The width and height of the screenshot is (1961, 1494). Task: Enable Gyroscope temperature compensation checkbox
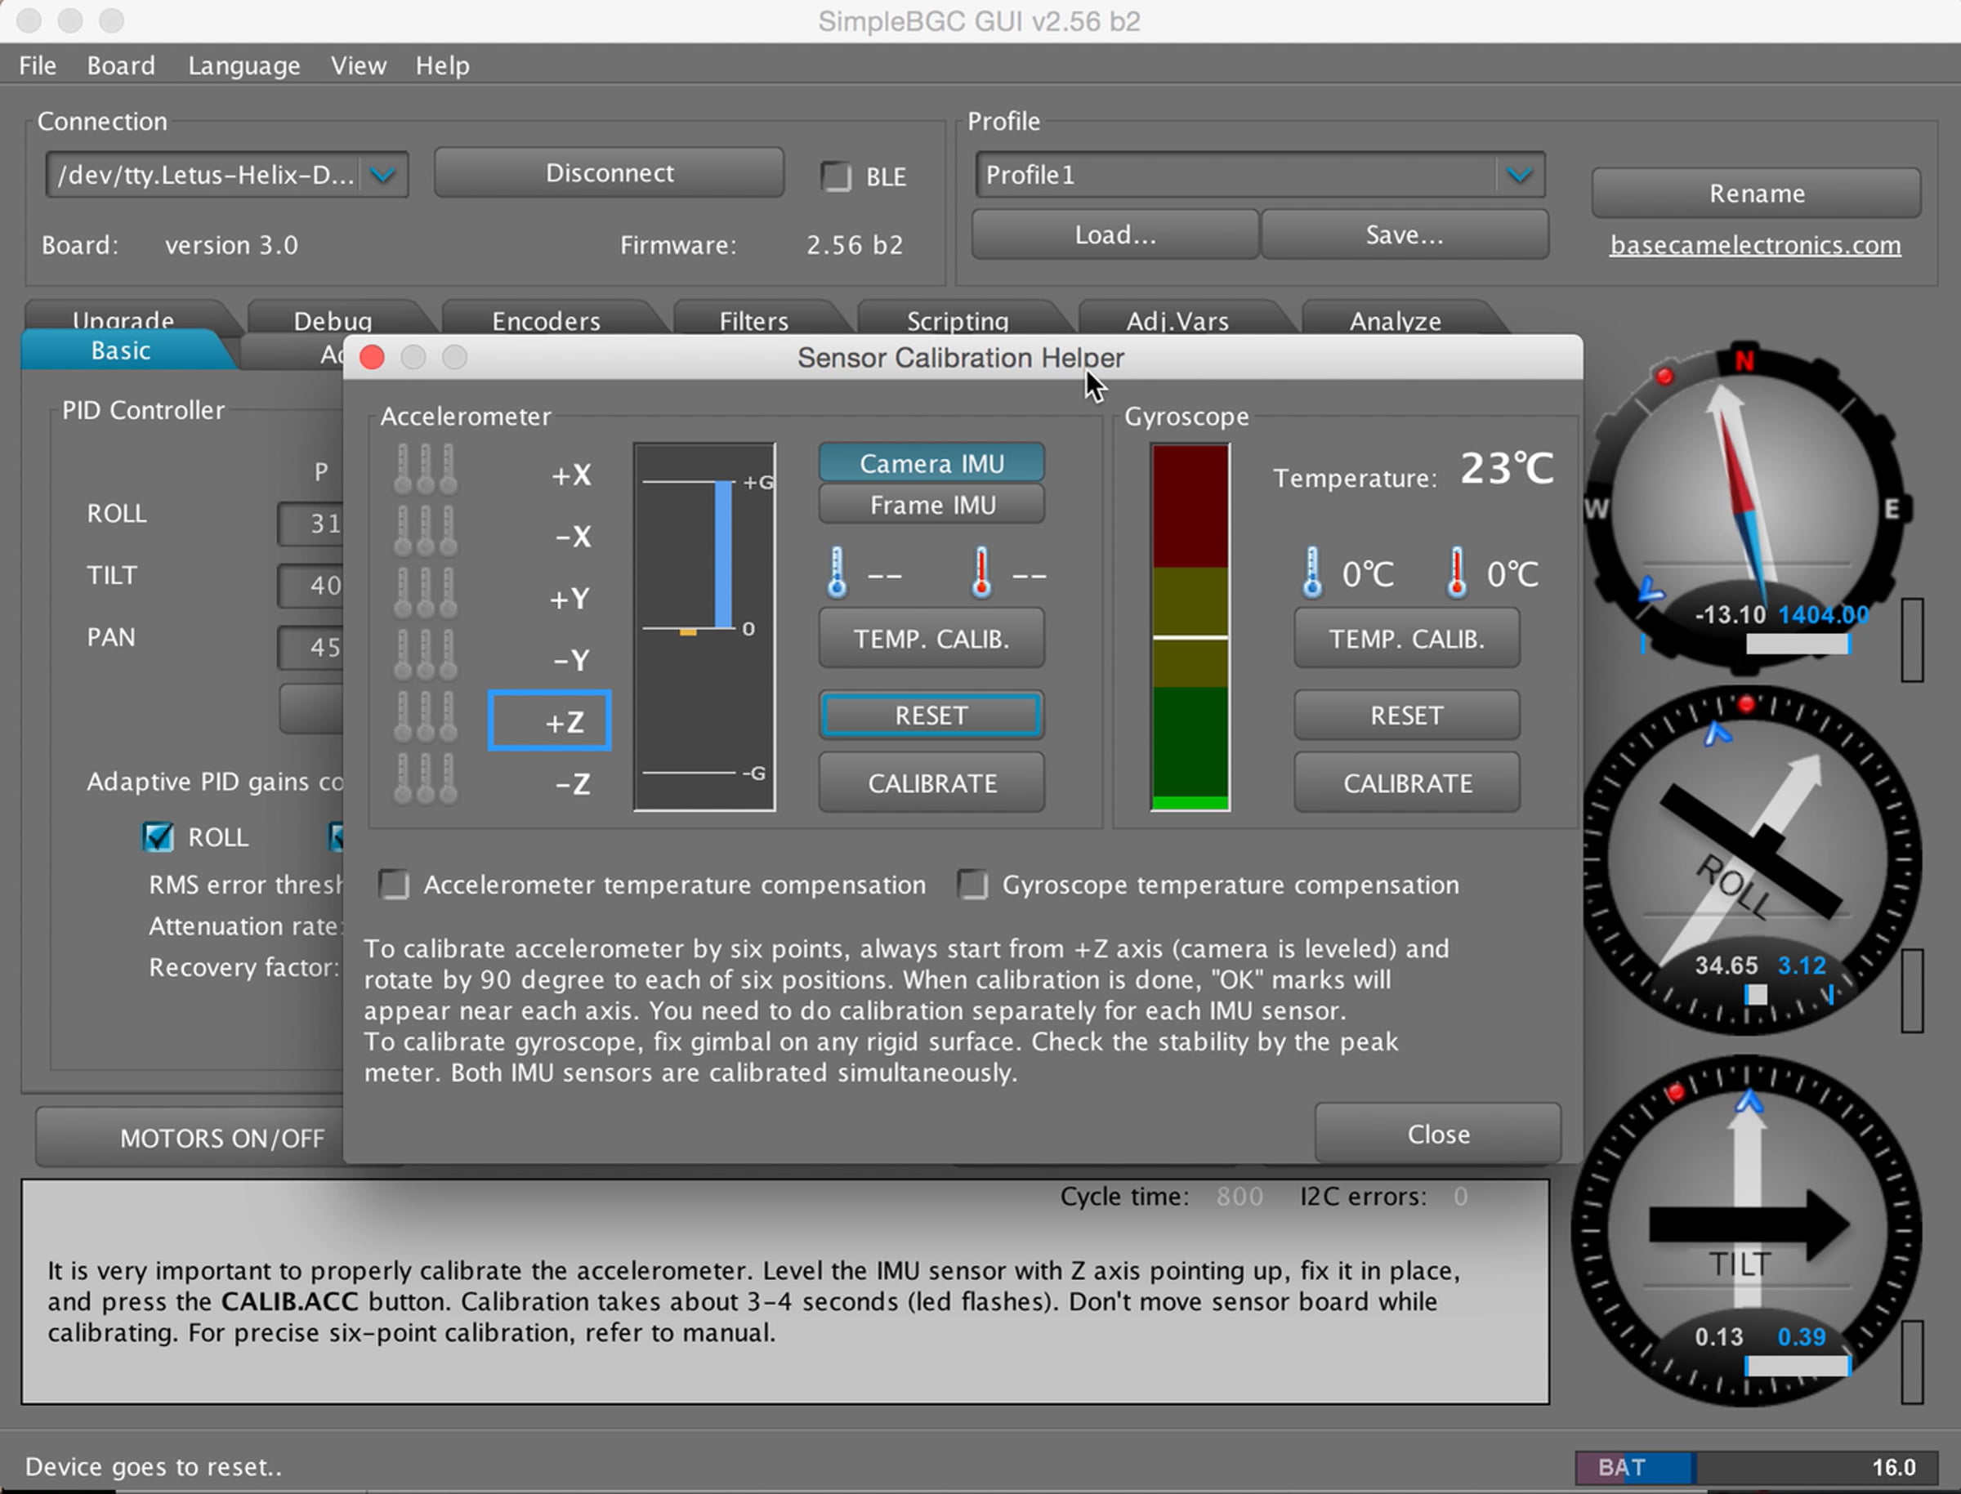click(972, 885)
